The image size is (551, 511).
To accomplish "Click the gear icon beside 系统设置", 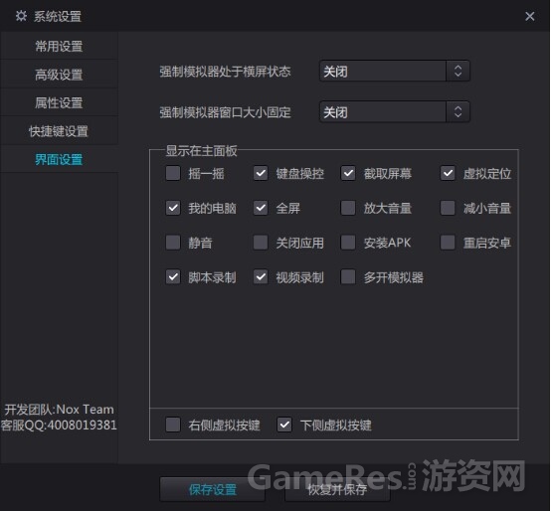I will pyautogui.click(x=21, y=16).
